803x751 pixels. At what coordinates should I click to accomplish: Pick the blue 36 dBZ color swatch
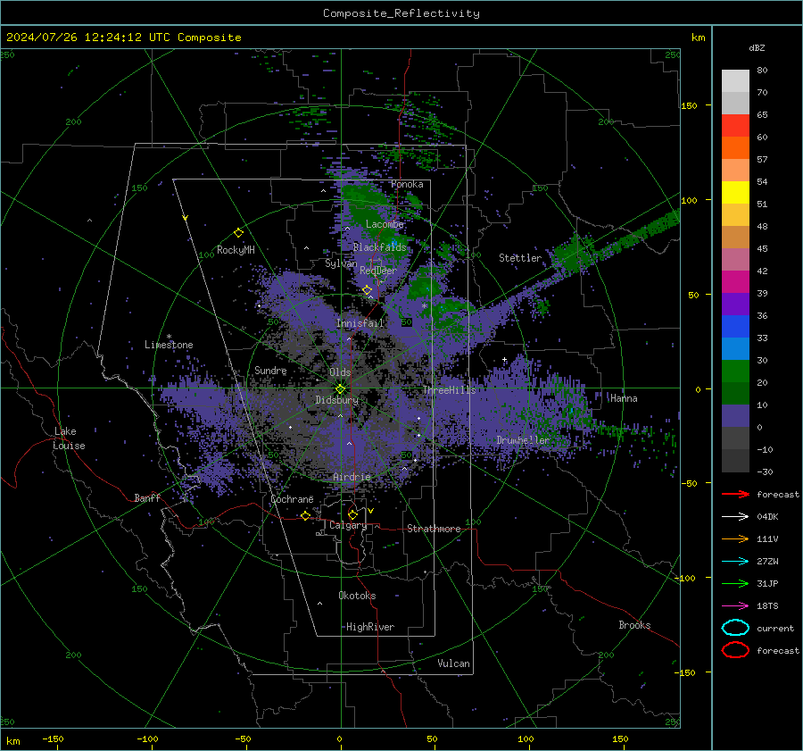click(x=735, y=327)
